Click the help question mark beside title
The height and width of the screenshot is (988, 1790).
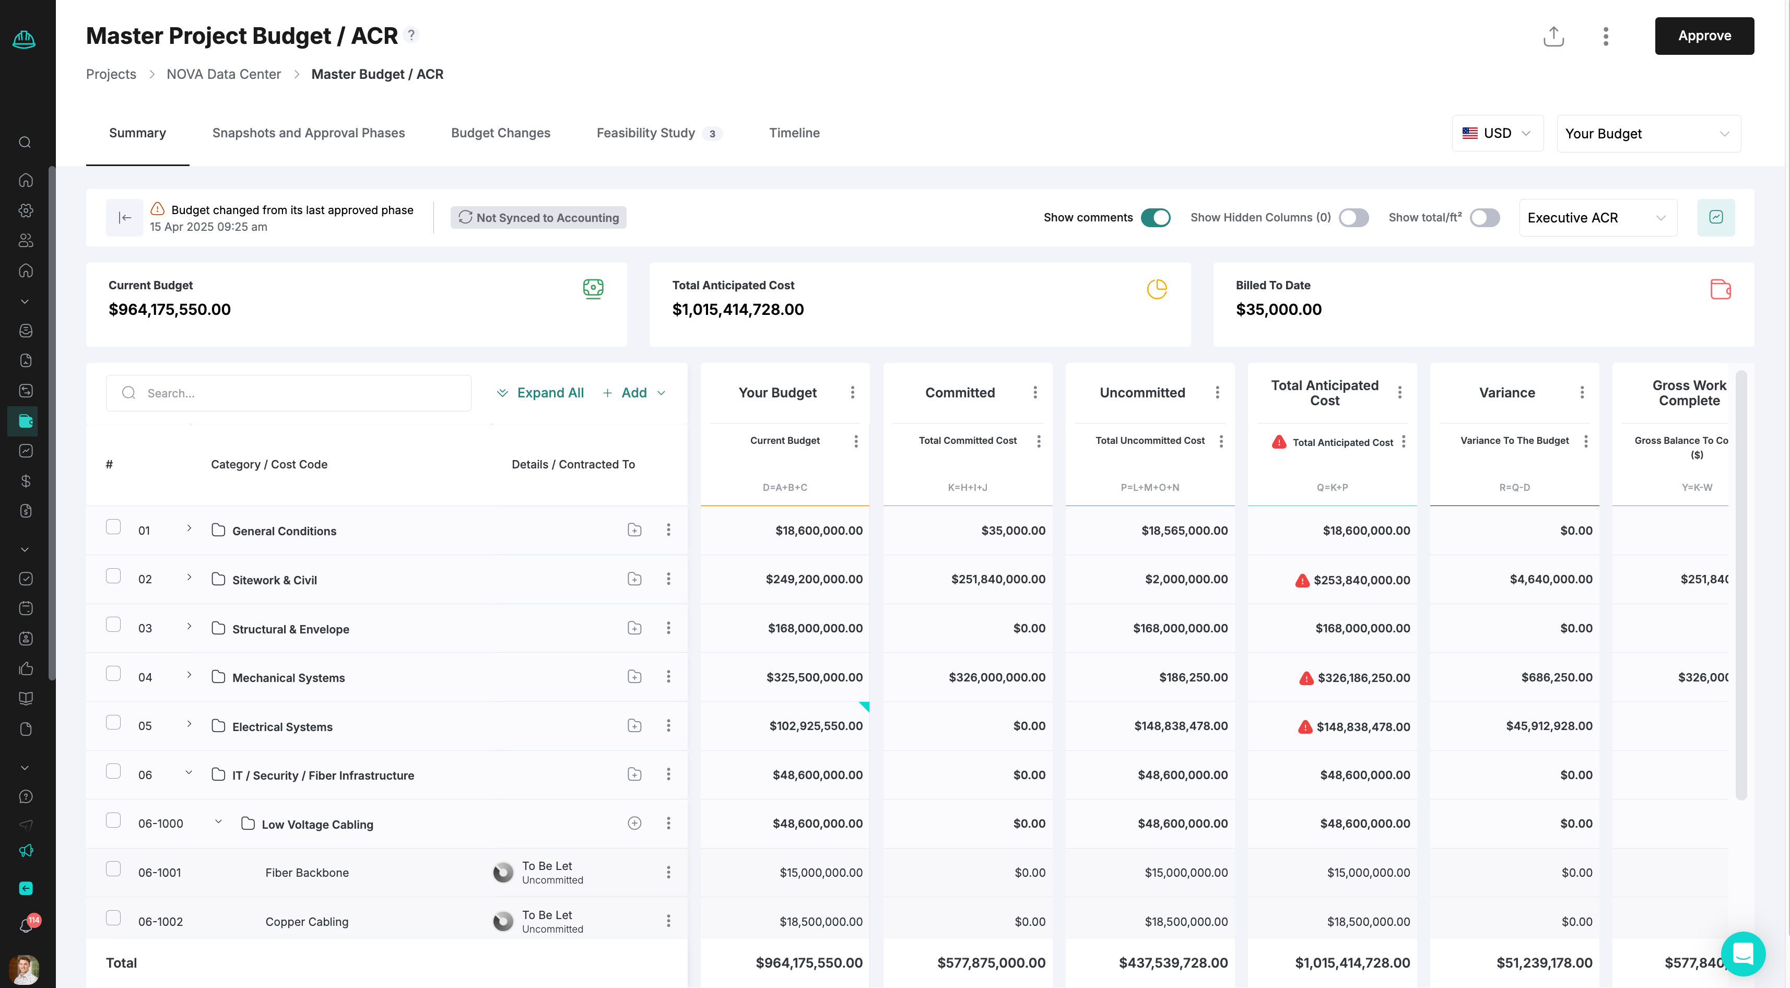[x=411, y=35]
